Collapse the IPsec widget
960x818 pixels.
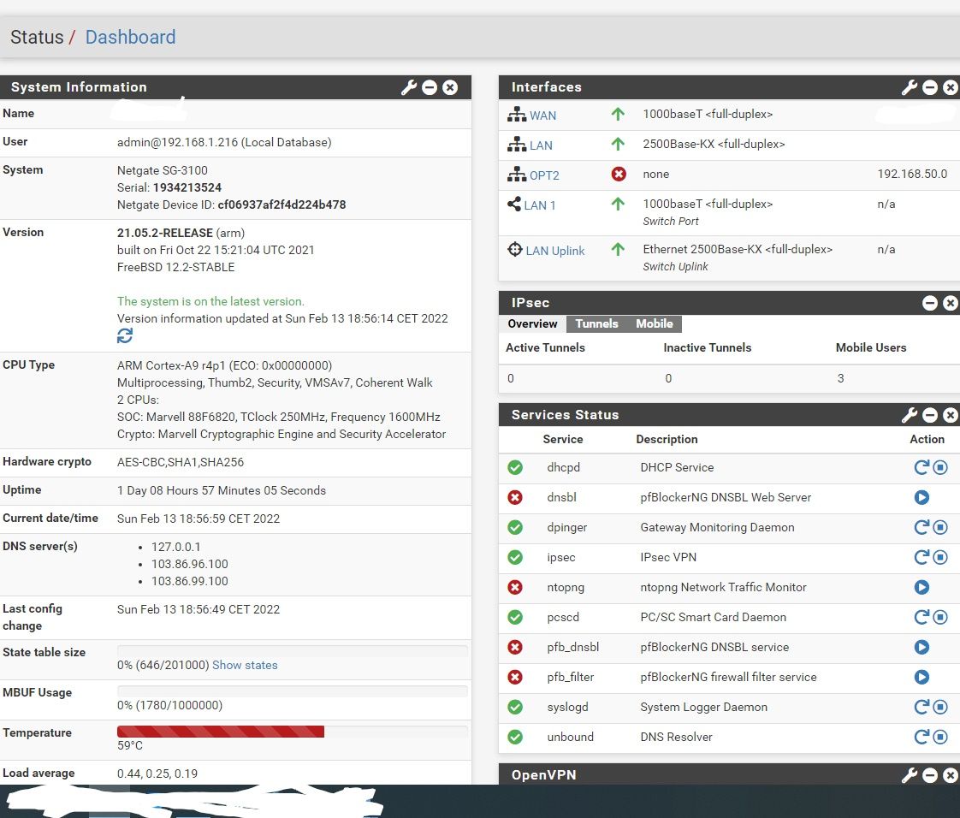[930, 302]
